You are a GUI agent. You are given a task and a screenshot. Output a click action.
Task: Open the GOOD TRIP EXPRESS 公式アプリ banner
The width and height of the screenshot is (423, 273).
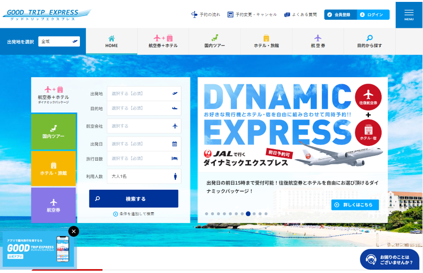pyautogui.click(x=39, y=249)
